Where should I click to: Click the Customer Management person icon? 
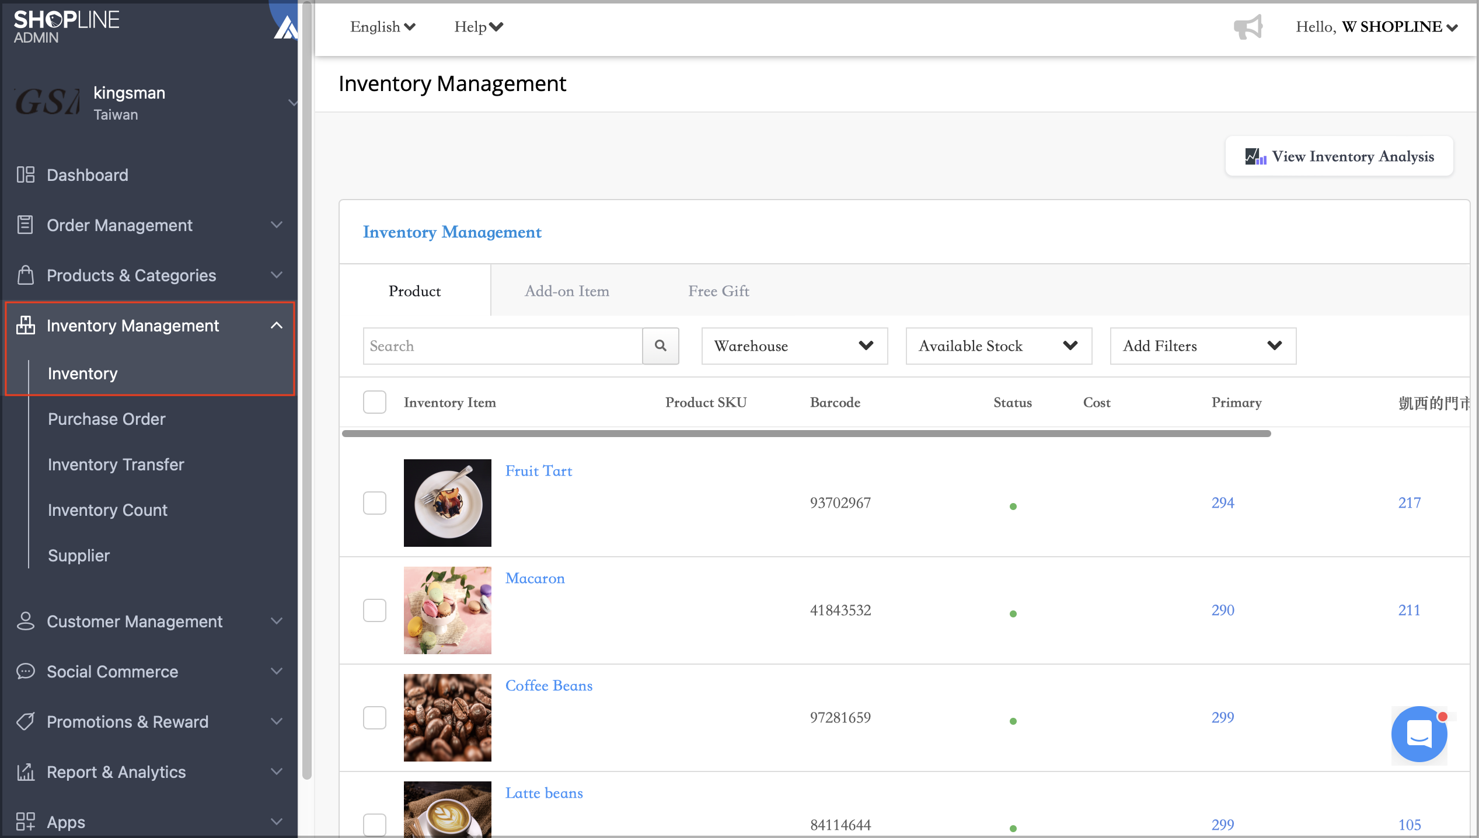[x=25, y=621]
